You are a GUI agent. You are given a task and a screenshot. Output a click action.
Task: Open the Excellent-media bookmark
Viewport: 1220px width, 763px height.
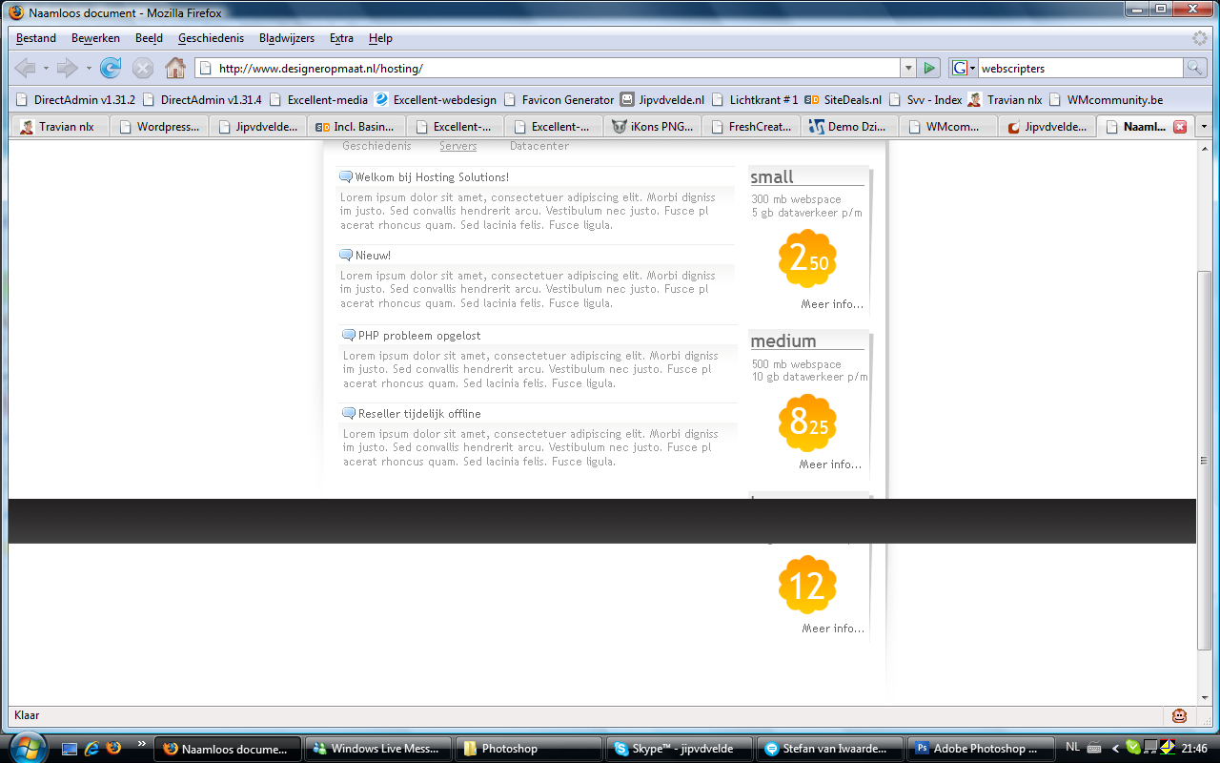[319, 99]
